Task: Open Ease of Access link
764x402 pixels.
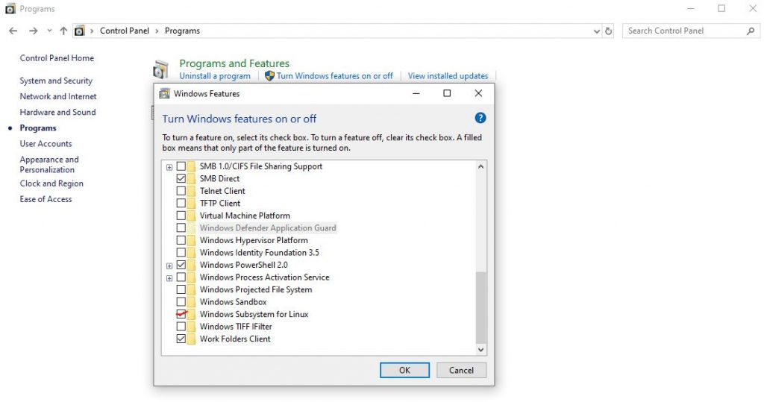Action: [x=46, y=199]
